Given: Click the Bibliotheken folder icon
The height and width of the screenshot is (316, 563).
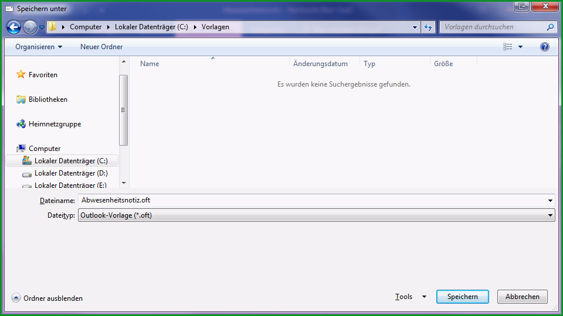Looking at the screenshot, I should tap(21, 99).
